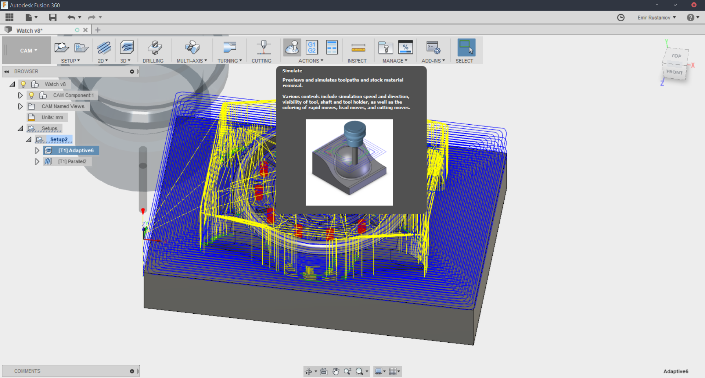Image resolution: width=705 pixels, height=378 pixels.
Task: Select the [T1] Adaptive6 operation
Action: pyautogui.click(x=76, y=150)
